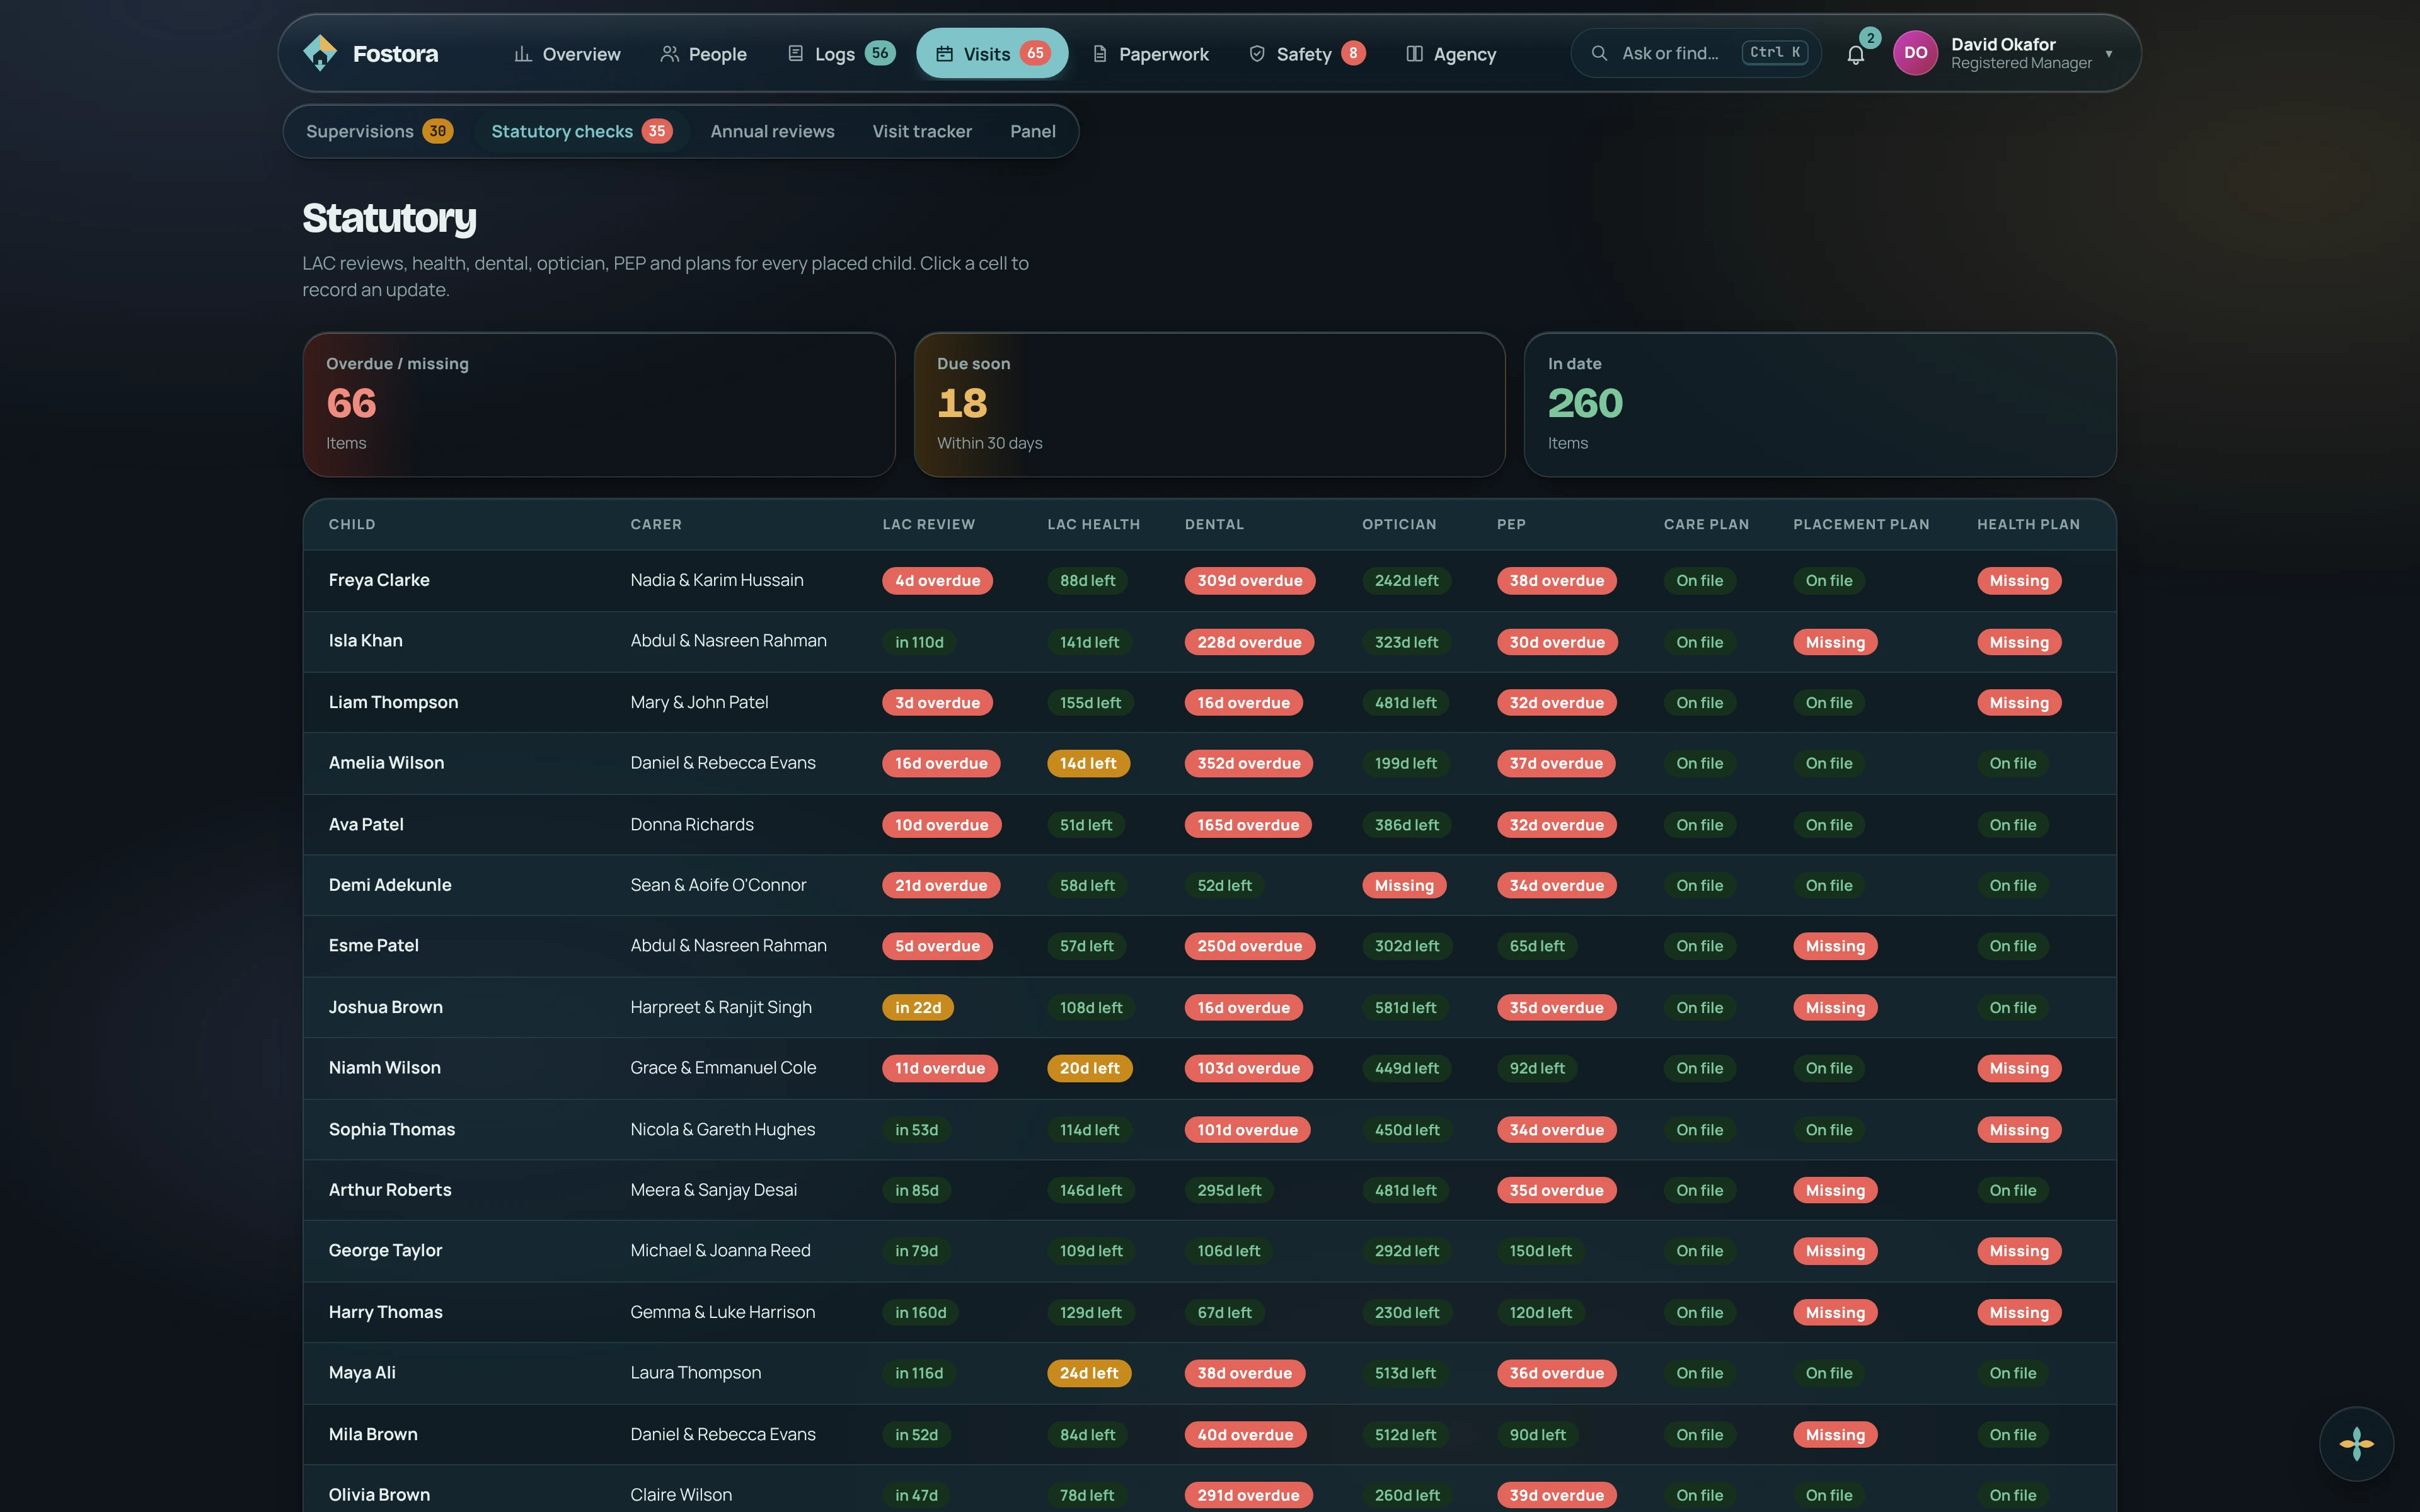Click Freya Clarke's 4d overdue LAC review
Image resolution: width=2420 pixels, height=1512 pixels.
click(937, 581)
